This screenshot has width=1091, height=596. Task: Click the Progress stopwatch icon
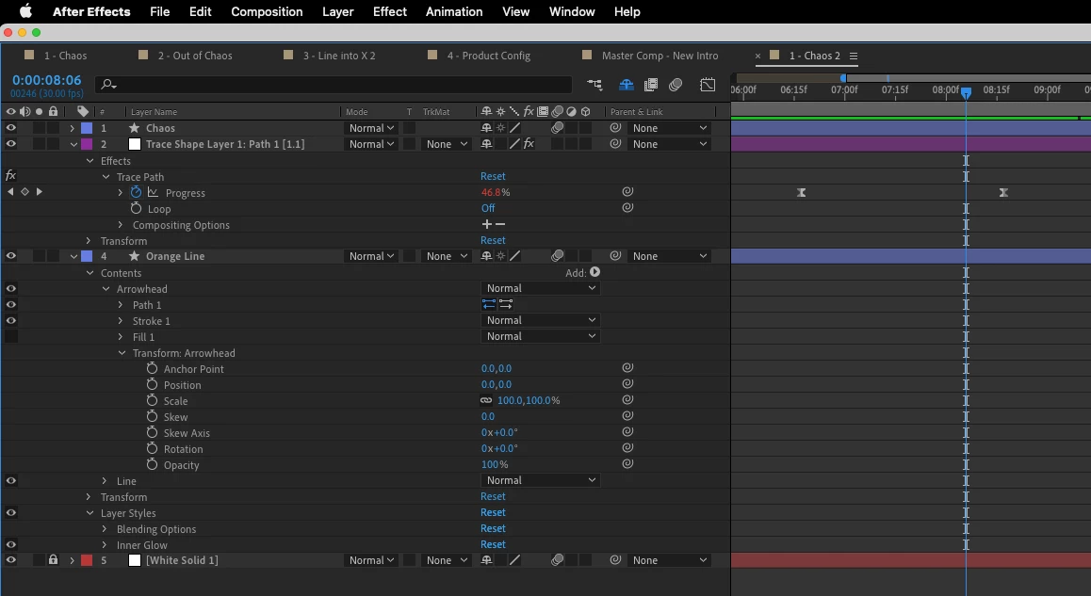(x=136, y=193)
